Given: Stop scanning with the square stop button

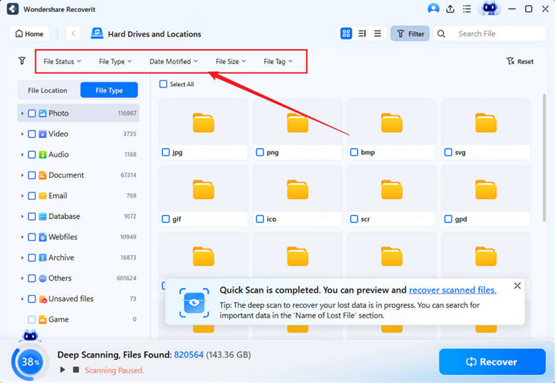Looking at the screenshot, I should pos(76,371).
